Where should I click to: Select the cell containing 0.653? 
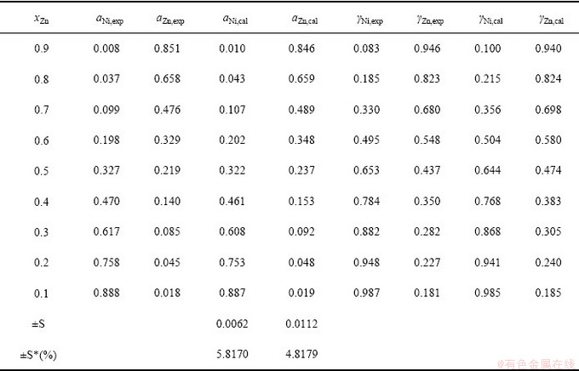pyautogui.click(x=366, y=170)
